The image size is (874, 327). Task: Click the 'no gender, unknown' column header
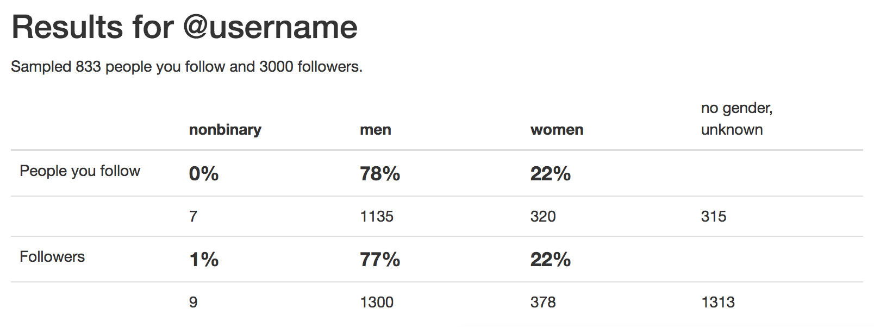(x=736, y=119)
